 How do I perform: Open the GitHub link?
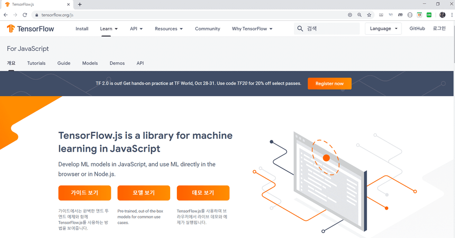417,28
